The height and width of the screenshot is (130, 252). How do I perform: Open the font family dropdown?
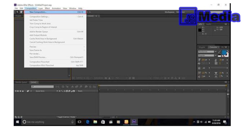click(x=216, y=52)
